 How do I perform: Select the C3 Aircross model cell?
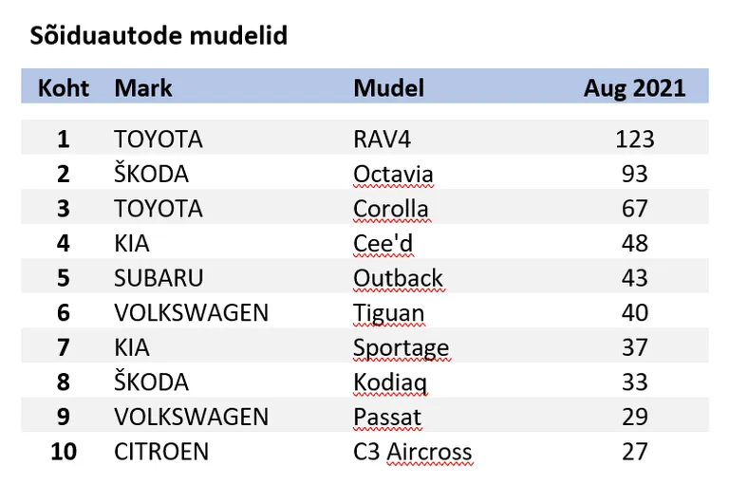click(413, 452)
